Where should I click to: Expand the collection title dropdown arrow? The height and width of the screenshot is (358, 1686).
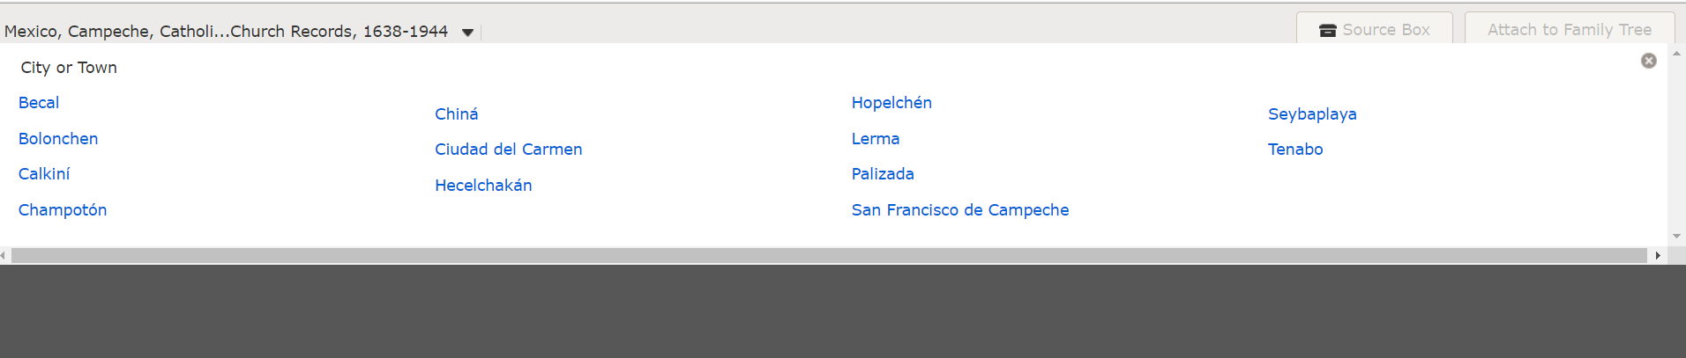coord(467,33)
